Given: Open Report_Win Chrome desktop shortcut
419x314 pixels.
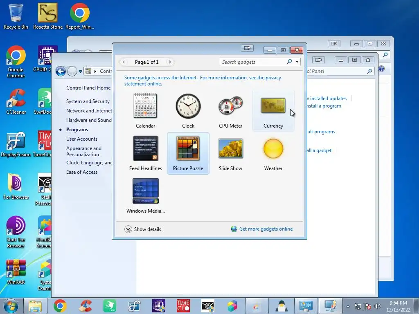Looking at the screenshot, I should coord(80,16).
